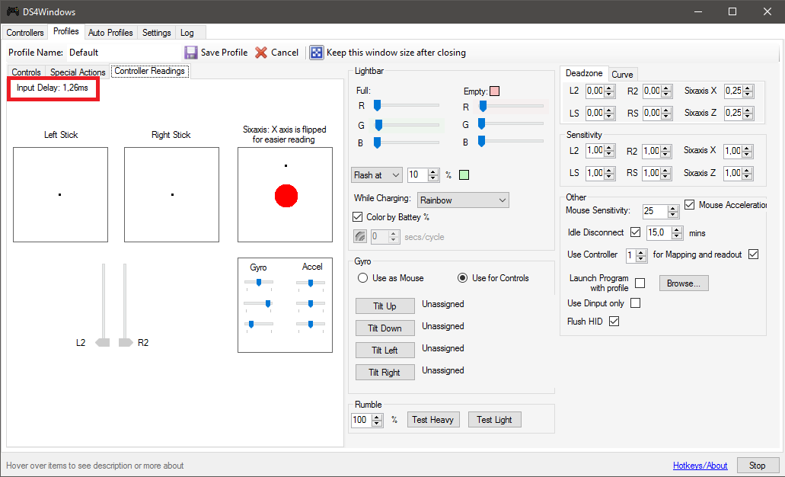Click the Tilt Down button
The width and height of the screenshot is (785, 477).
tap(385, 328)
